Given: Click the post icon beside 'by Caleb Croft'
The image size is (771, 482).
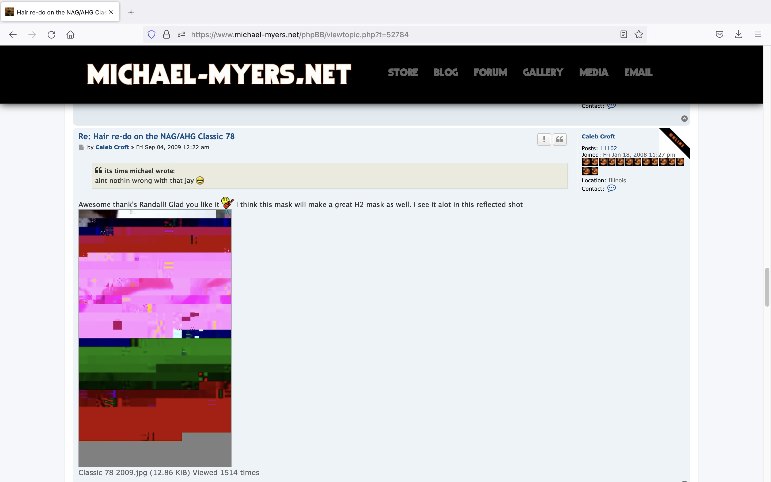Looking at the screenshot, I should point(81,147).
